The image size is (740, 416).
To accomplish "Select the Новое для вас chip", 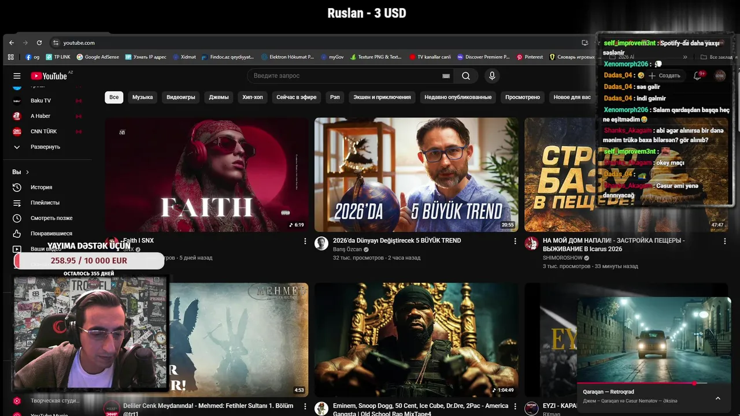I will [x=572, y=97].
